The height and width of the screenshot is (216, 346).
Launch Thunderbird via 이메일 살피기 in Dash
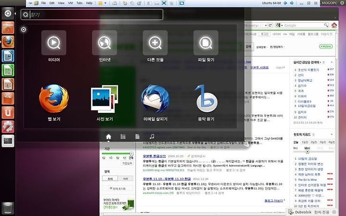pyautogui.click(x=155, y=103)
